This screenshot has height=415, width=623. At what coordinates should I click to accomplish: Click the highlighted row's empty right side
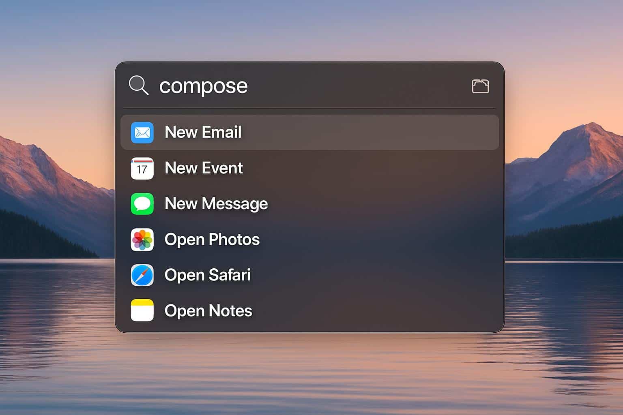(406, 133)
